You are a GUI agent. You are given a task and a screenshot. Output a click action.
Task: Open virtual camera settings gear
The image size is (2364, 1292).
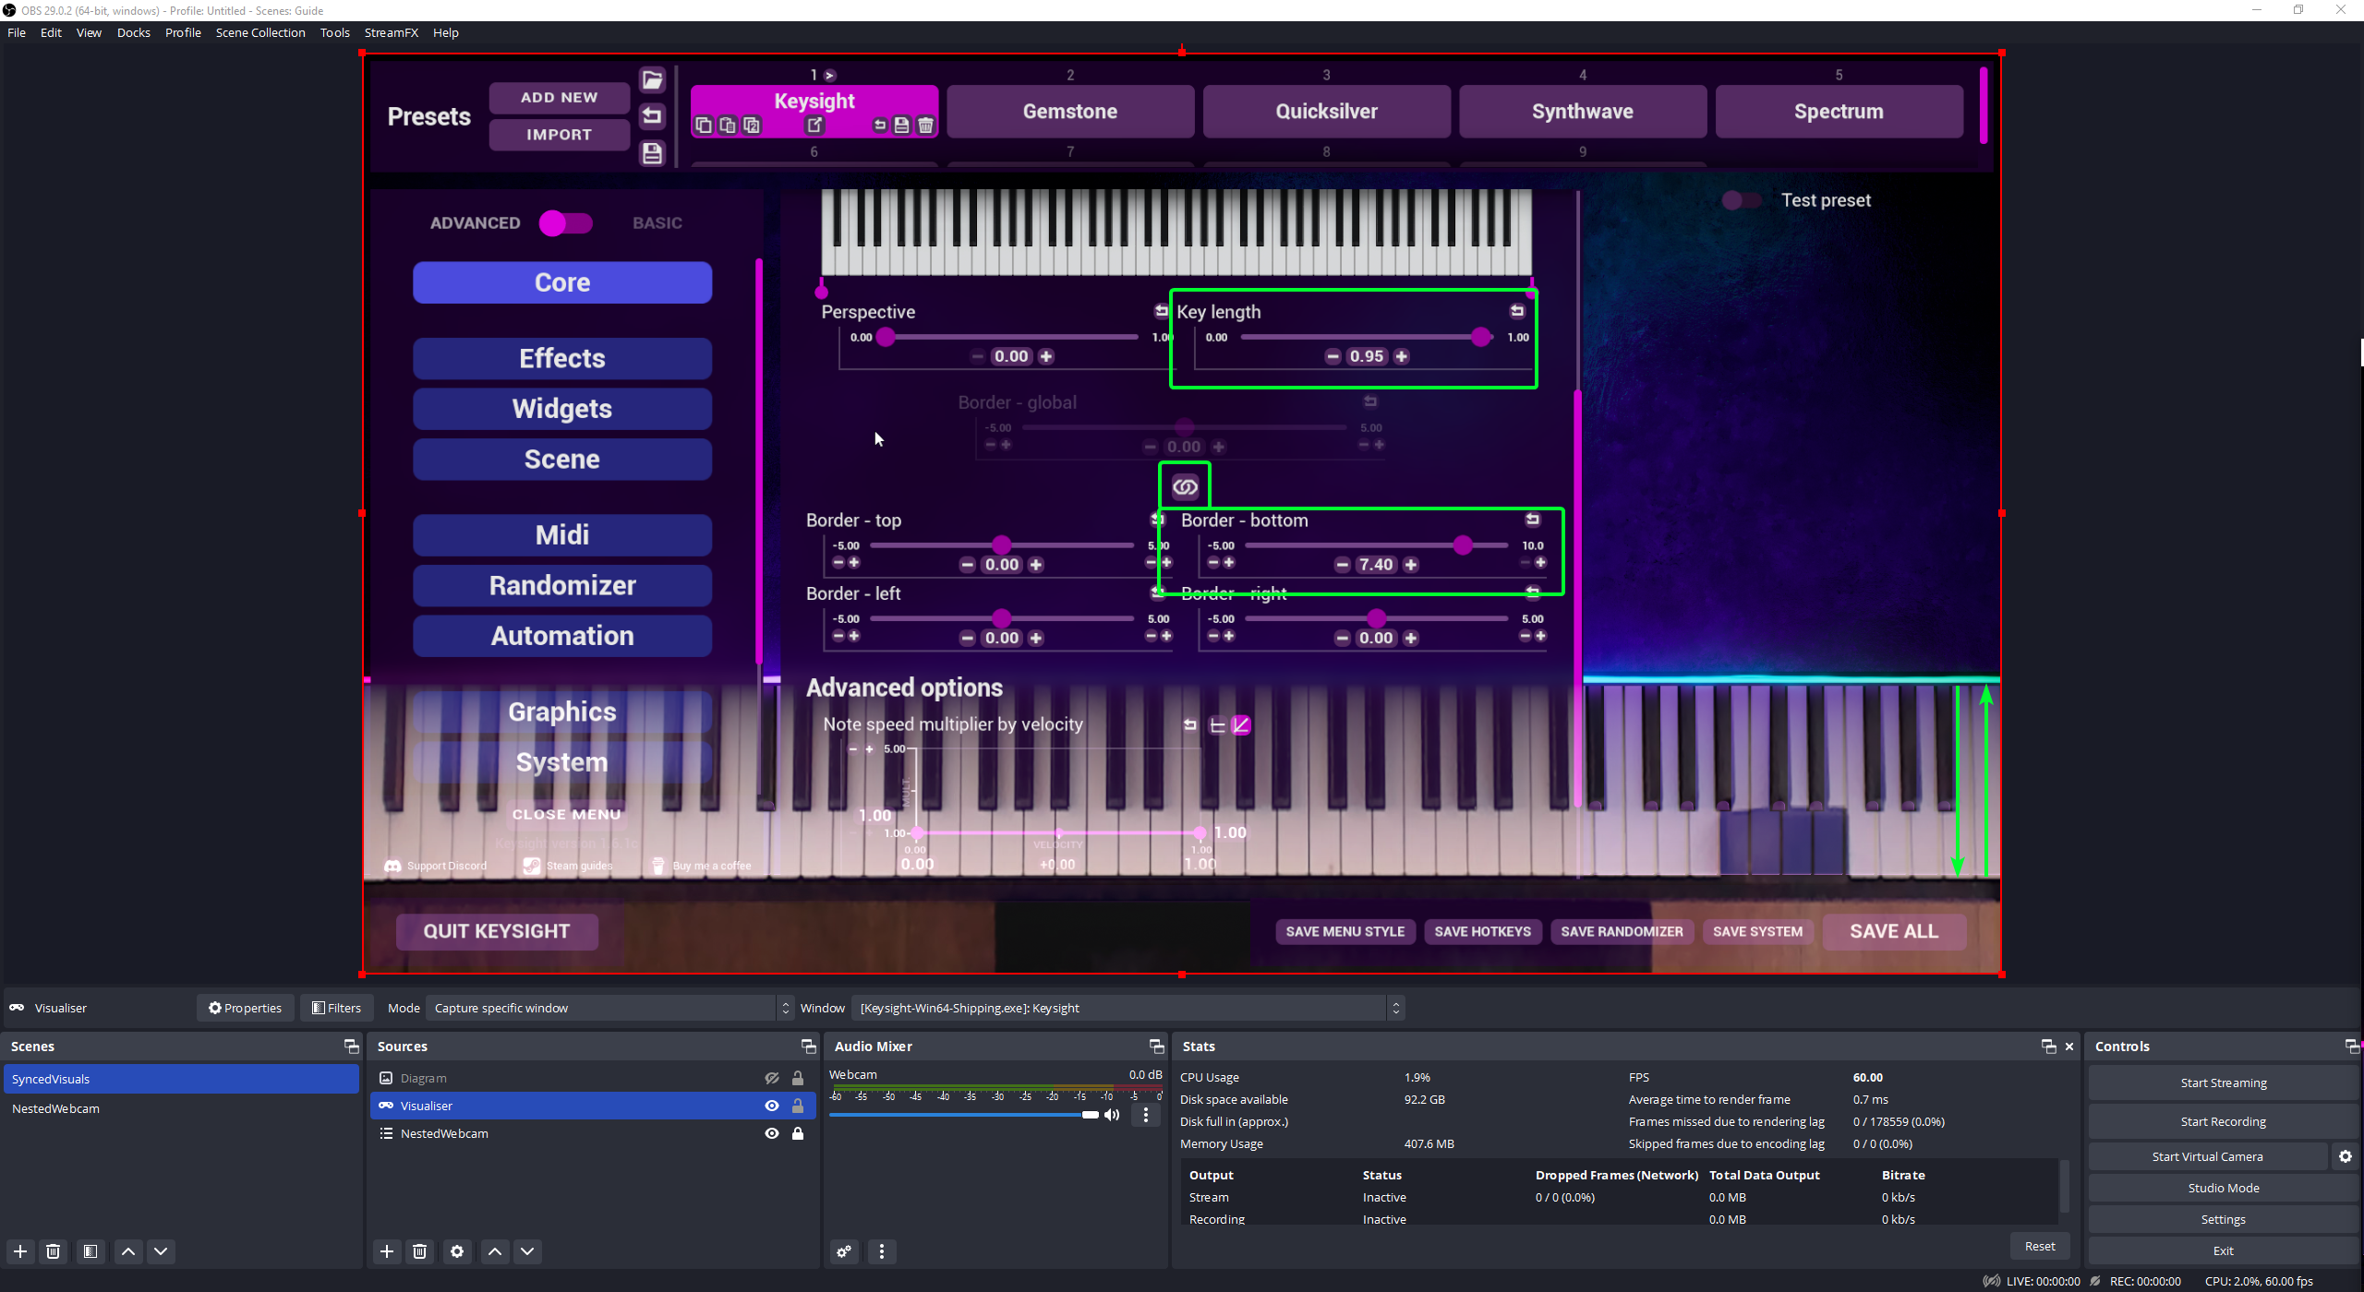[x=2346, y=1156]
